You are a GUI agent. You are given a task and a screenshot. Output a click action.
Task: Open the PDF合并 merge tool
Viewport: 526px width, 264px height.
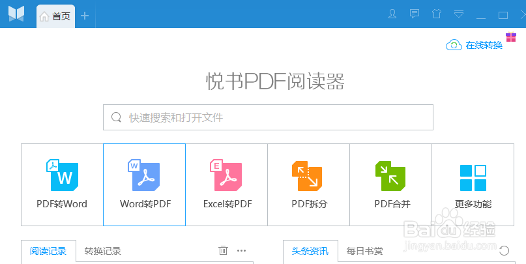click(391, 185)
